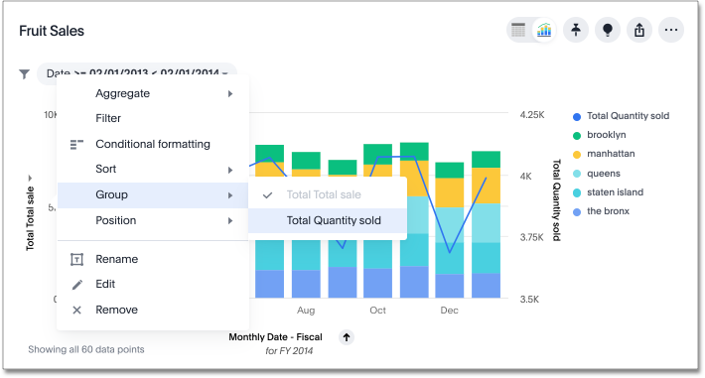The width and height of the screenshot is (705, 378).
Task: Open the Date filter chip dropdown
Action: pyautogui.click(x=136, y=72)
